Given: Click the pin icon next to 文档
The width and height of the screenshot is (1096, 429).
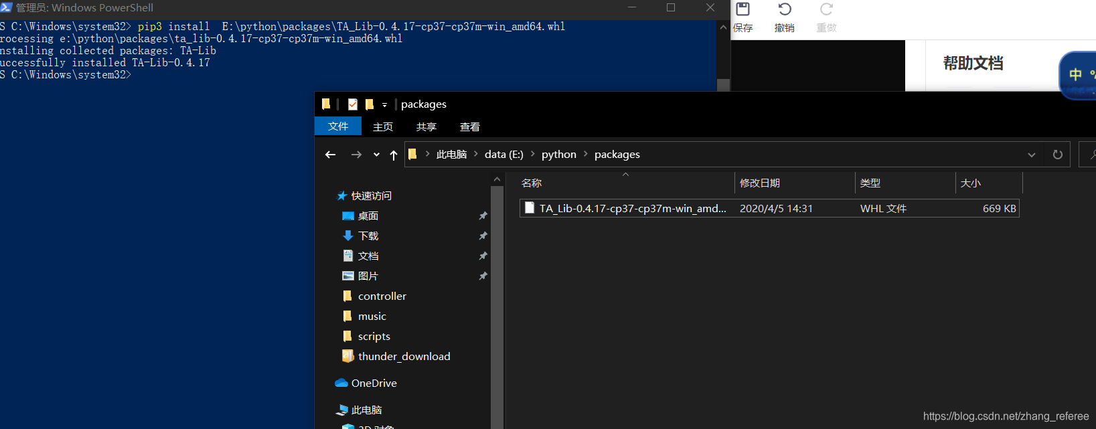Looking at the screenshot, I should point(483,256).
